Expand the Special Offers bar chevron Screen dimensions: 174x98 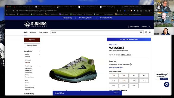tap(119, 93)
